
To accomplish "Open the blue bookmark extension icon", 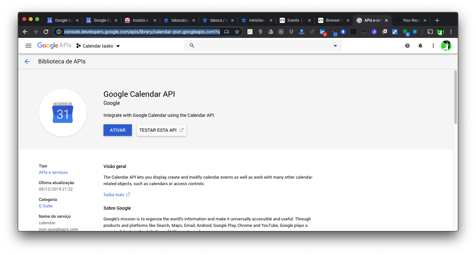I will pyautogui.click(x=343, y=32).
